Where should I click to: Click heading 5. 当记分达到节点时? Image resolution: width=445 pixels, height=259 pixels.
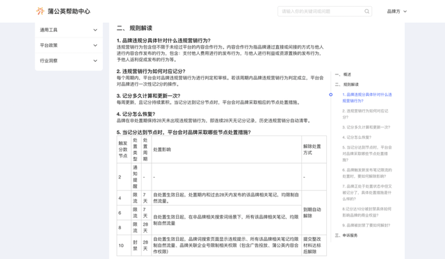coord(184,133)
